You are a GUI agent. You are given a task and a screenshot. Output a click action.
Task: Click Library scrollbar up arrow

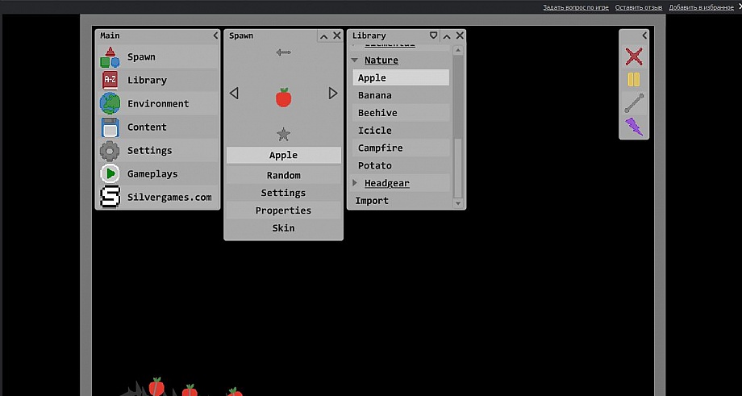coord(457,51)
